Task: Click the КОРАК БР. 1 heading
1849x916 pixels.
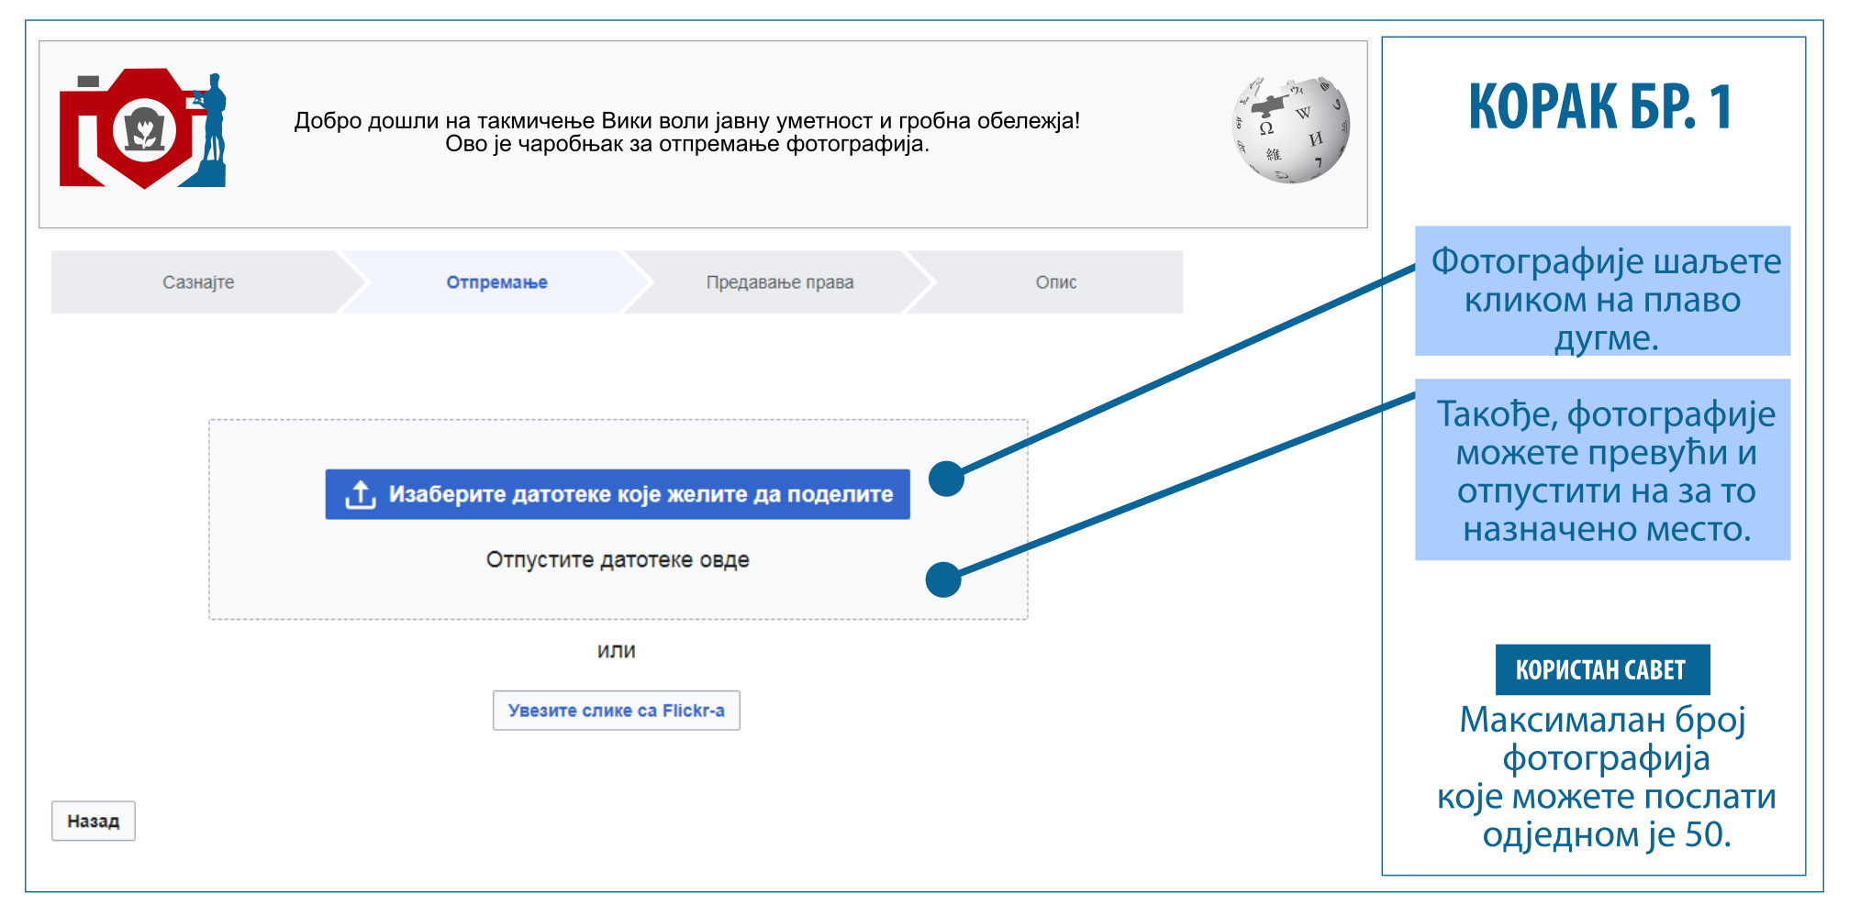Action: click(x=1599, y=107)
